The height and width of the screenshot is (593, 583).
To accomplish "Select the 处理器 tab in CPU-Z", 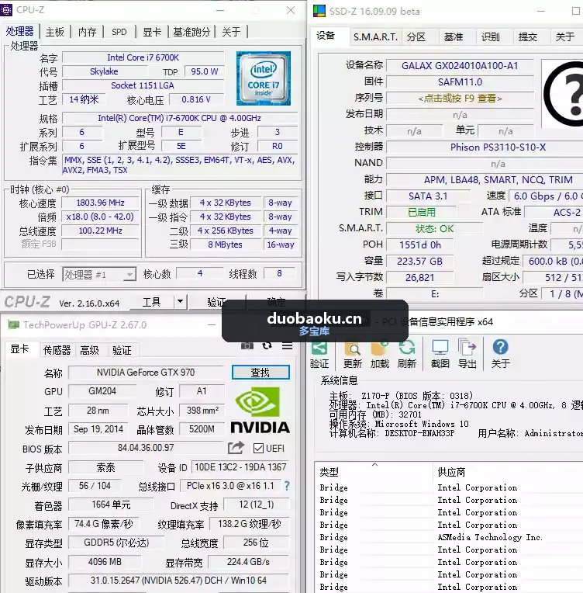I will [19, 31].
